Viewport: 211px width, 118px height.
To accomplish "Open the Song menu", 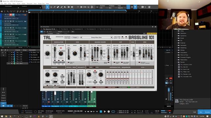I will pyautogui.click(x=10, y=4).
